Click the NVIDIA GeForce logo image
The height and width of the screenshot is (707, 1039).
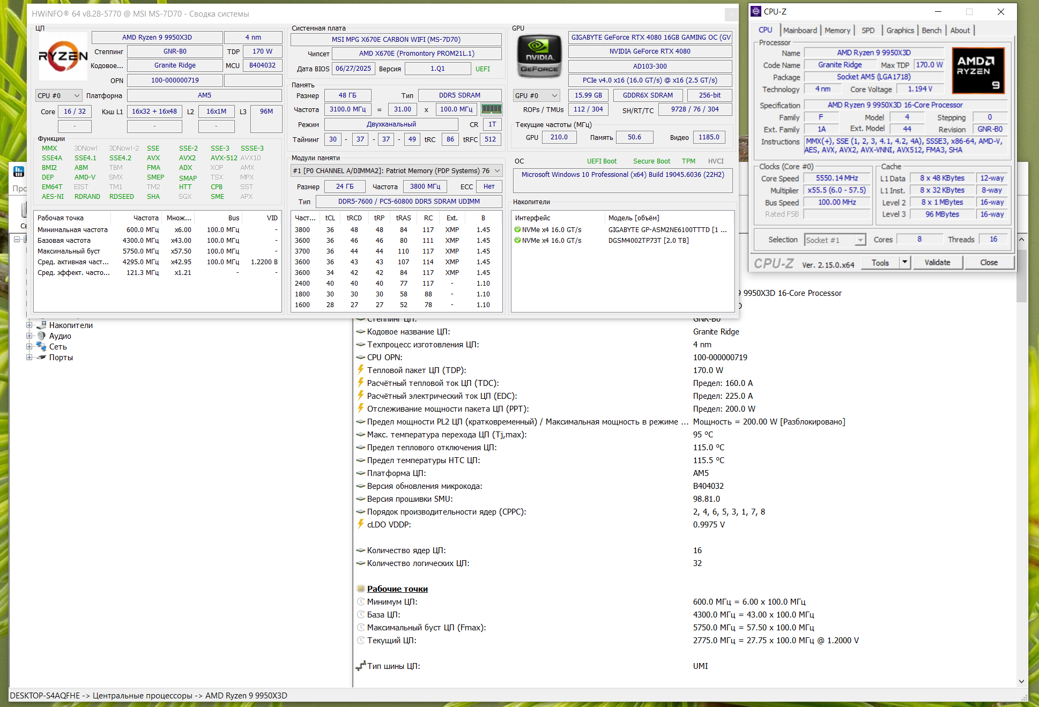539,57
